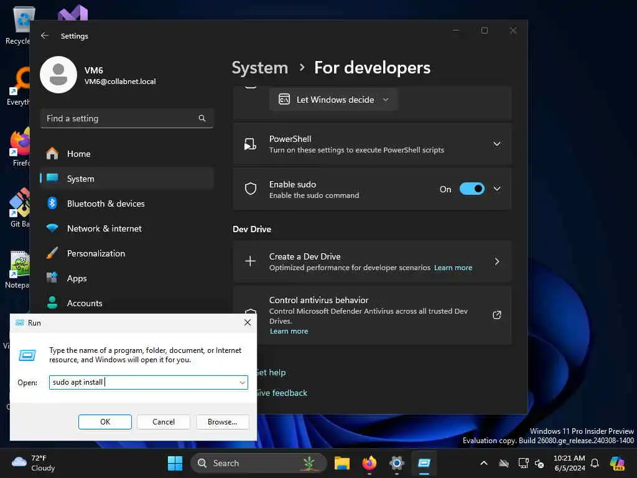This screenshot has height=478, width=637.
Task: Go back using the Settings back arrow
Action: pyautogui.click(x=45, y=35)
